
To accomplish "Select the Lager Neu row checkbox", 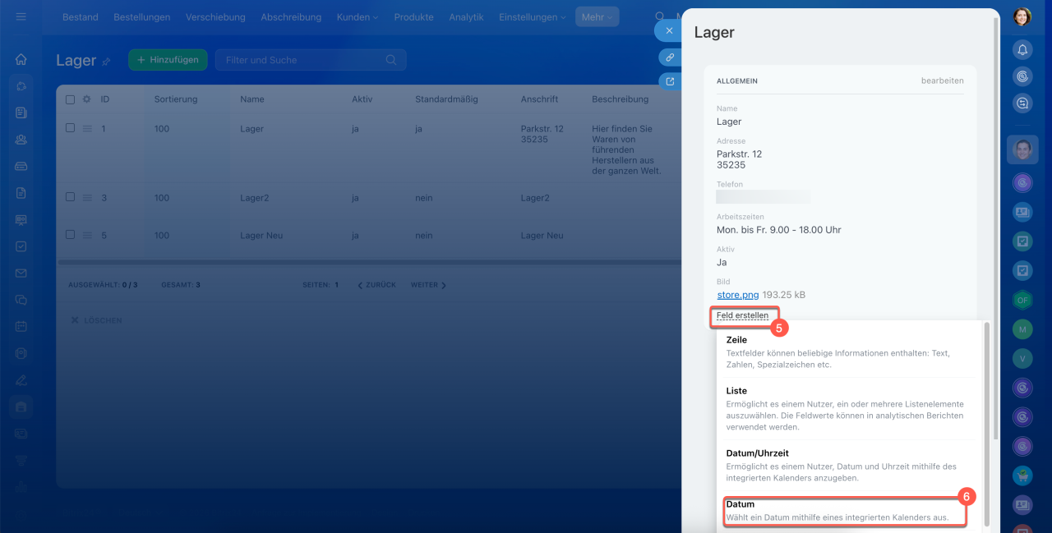I will tap(70, 235).
